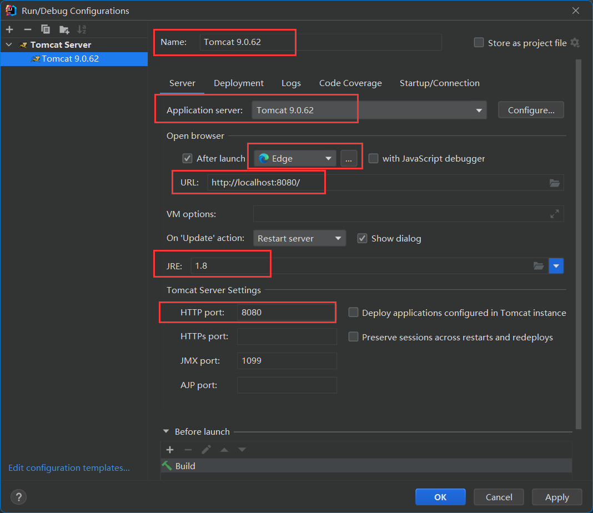
Task: Create a new configuration folder
Action: [64, 29]
